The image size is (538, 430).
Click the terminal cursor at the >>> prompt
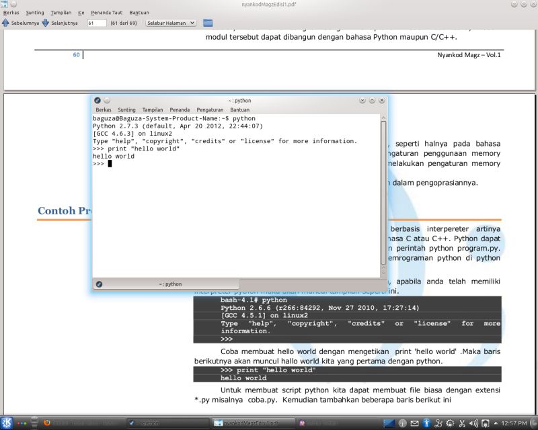pos(110,164)
